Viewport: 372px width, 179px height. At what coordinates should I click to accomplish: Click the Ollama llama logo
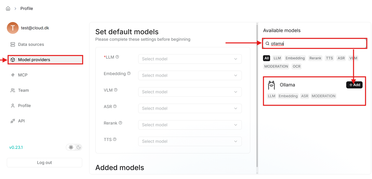pos(271,85)
